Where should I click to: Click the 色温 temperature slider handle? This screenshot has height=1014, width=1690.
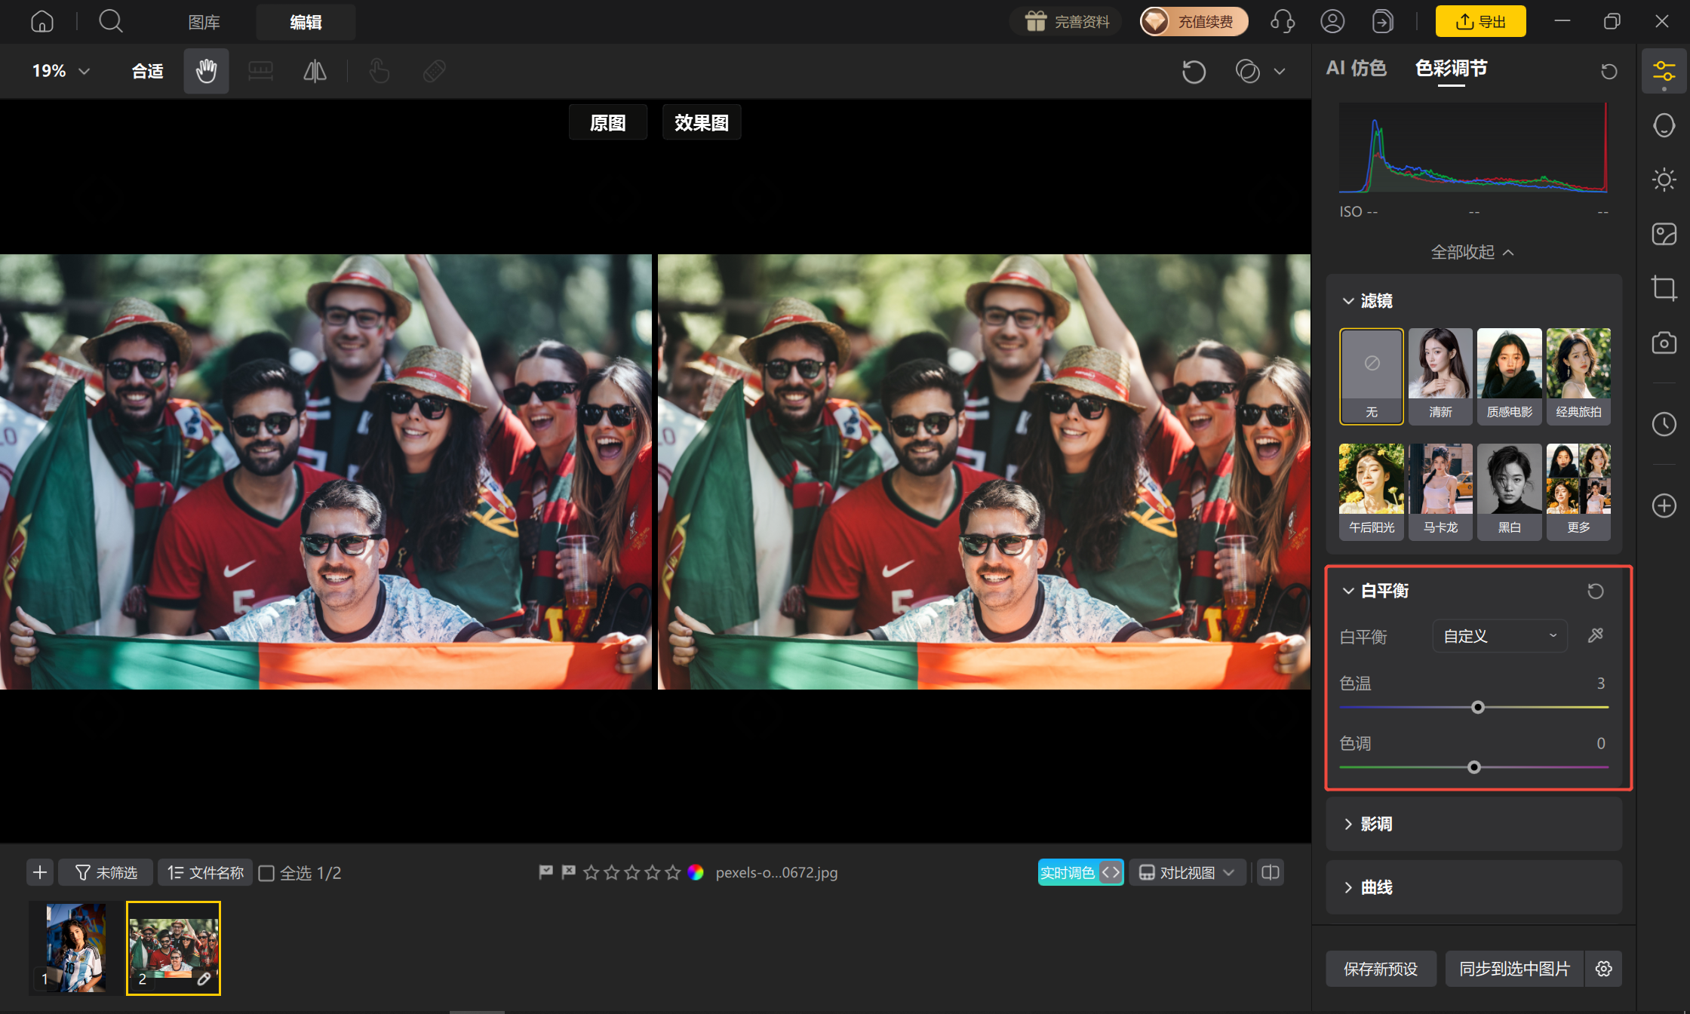(x=1478, y=707)
